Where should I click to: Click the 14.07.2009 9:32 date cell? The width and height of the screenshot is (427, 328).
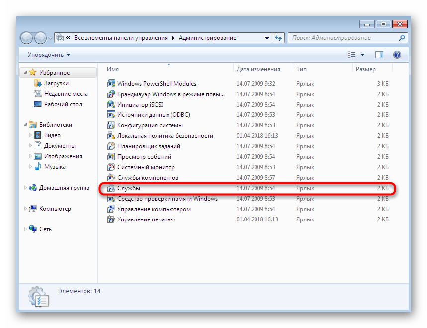tap(256, 84)
